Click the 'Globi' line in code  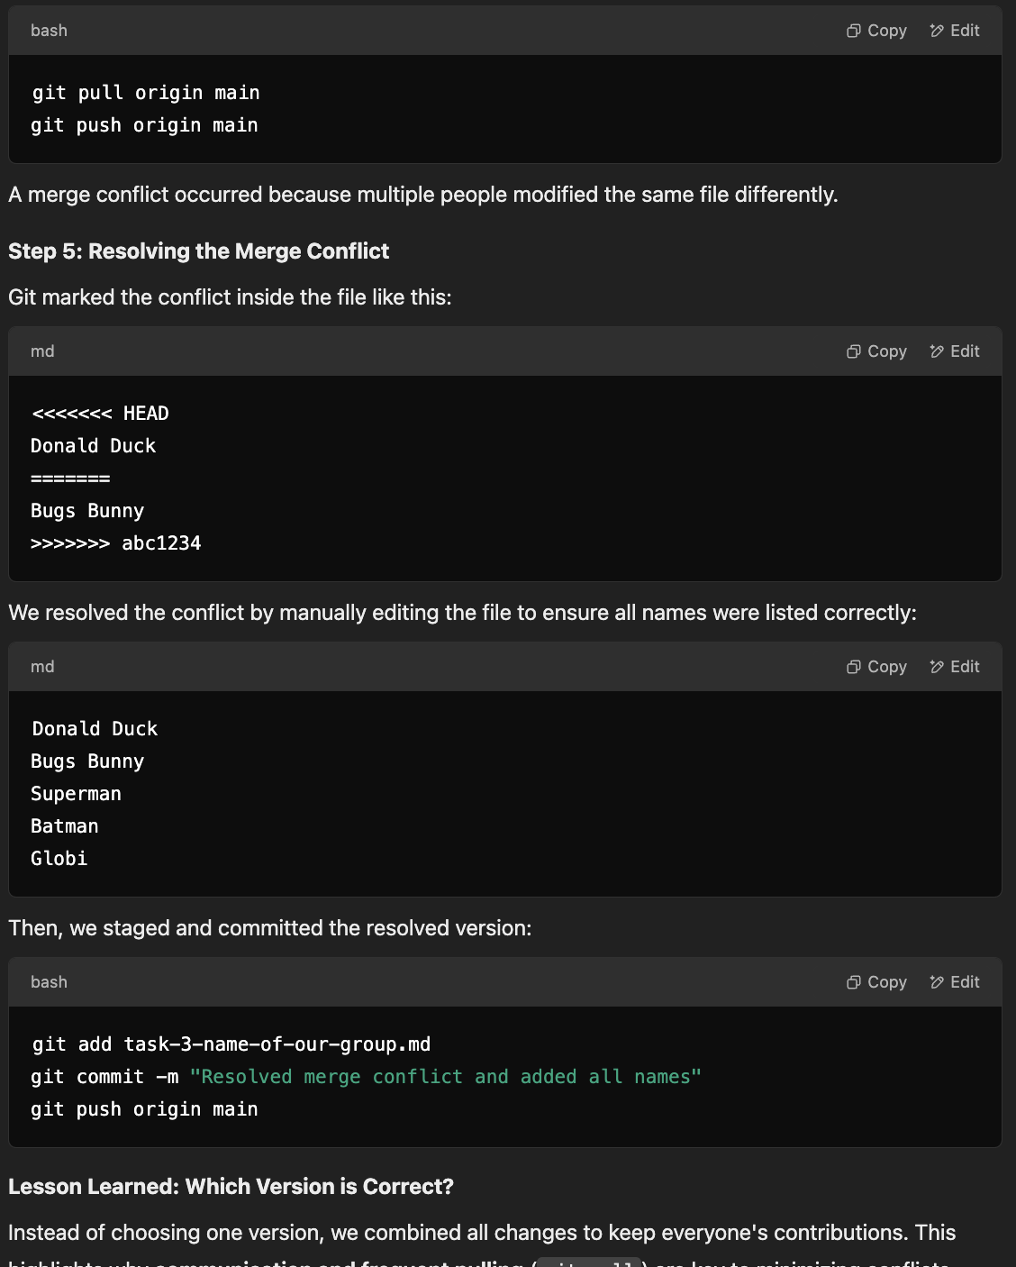click(x=59, y=859)
